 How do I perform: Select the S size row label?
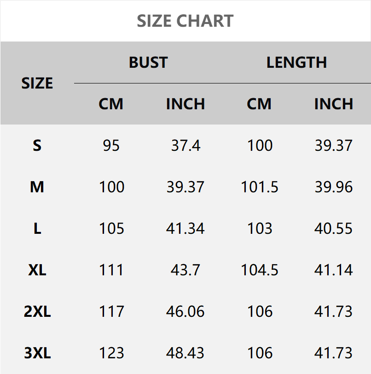(x=37, y=146)
